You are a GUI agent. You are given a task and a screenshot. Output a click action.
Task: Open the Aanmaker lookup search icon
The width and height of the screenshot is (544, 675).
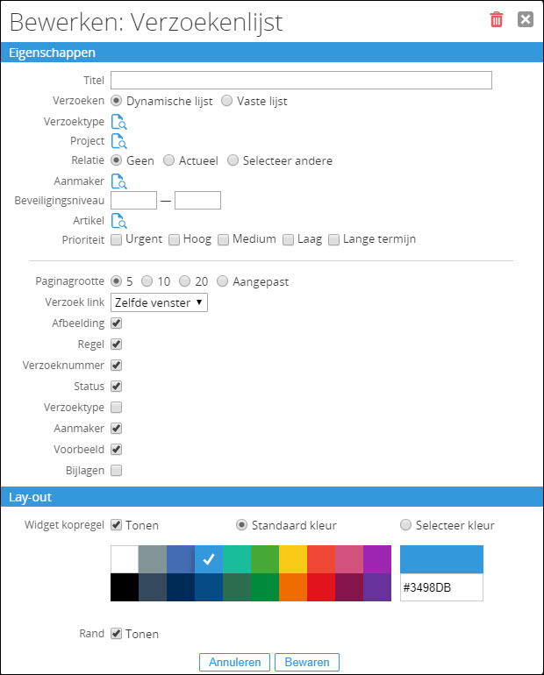pos(118,181)
